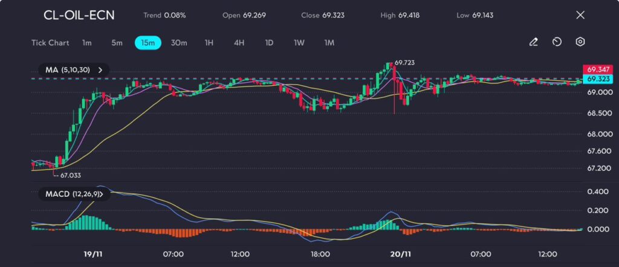Open chart settings hexagon icon
The width and height of the screenshot is (619, 267).
coord(580,42)
